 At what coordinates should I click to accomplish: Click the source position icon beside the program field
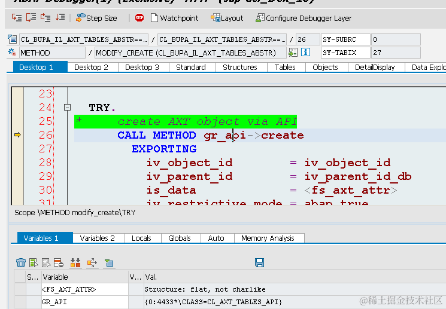click(12, 39)
